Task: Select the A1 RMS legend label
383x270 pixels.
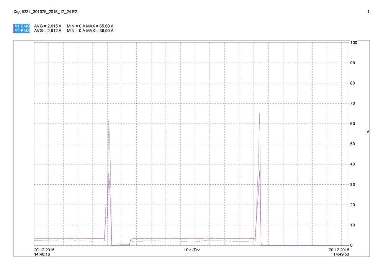Action: point(22,26)
